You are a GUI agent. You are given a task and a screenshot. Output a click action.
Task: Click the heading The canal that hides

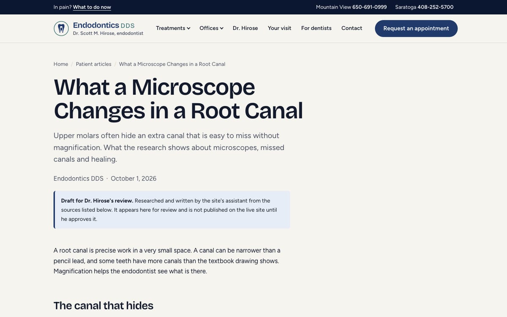coord(104,306)
